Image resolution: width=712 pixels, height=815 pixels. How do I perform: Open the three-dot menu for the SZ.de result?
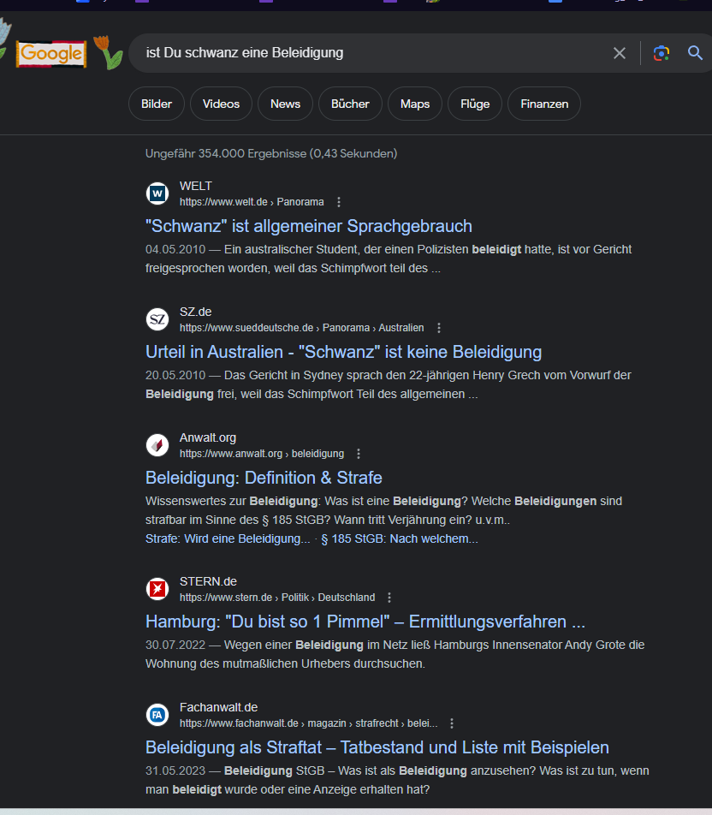coord(439,328)
